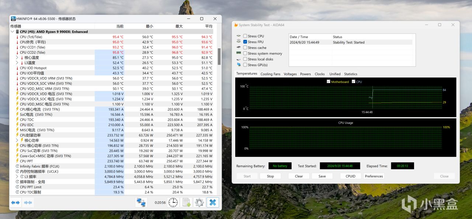472x219 pixels.
Task: Toggle the Motherboard graph legend checkbox
Action: [329, 81]
